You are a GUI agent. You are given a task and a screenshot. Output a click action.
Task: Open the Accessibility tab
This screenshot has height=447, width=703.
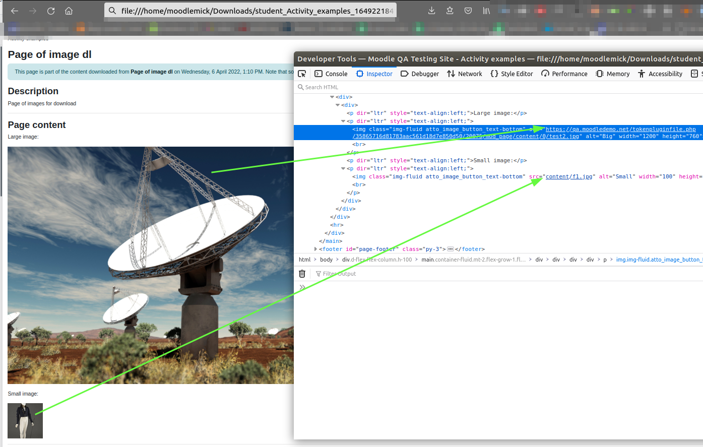(x=660, y=74)
